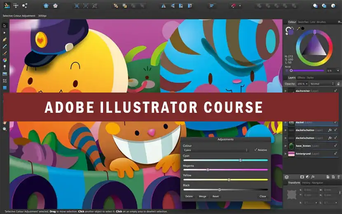The image size is (342, 214).
Task: Click the Yellow slider handle
Action: tap(229, 180)
